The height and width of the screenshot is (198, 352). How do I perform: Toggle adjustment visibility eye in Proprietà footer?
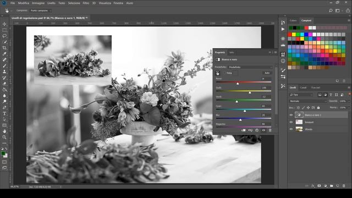pos(263,130)
